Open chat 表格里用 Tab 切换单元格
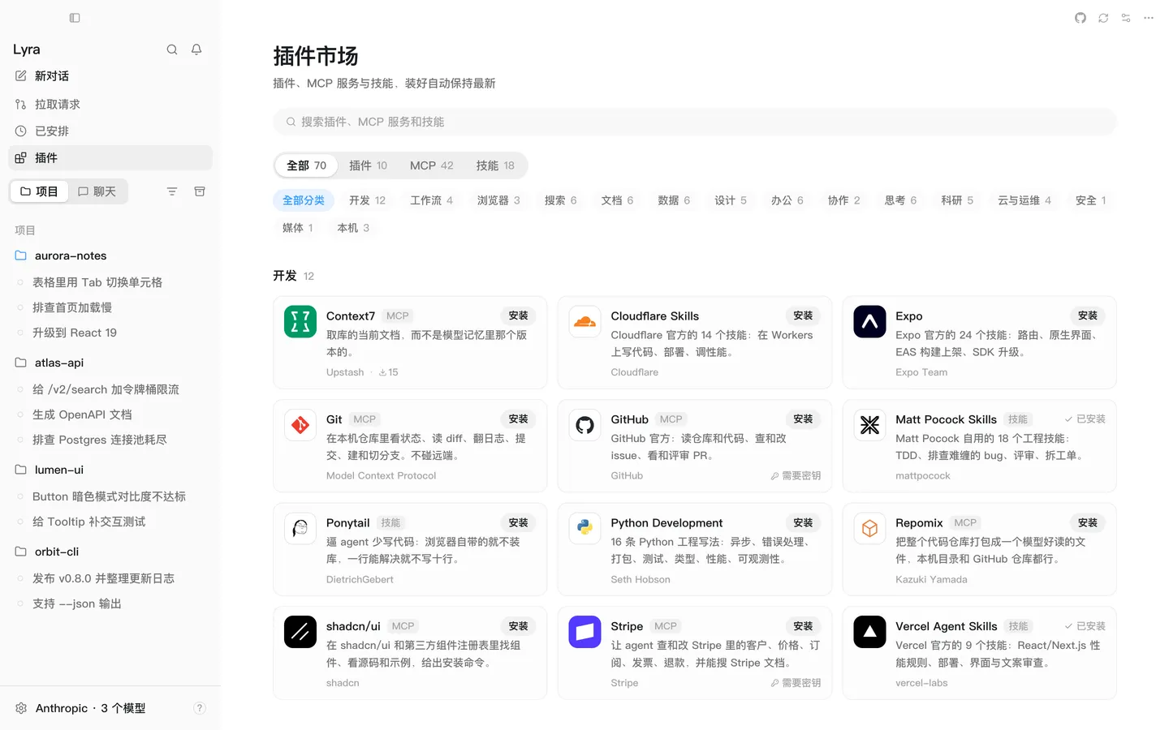The image size is (1169, 730). [110, 282]
